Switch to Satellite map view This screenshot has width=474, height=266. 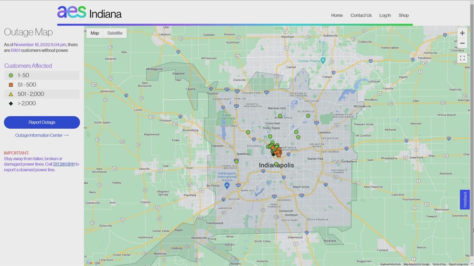pos(115,33)
